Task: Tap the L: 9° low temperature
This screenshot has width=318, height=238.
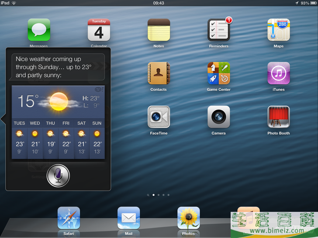Action: [91, 105]
